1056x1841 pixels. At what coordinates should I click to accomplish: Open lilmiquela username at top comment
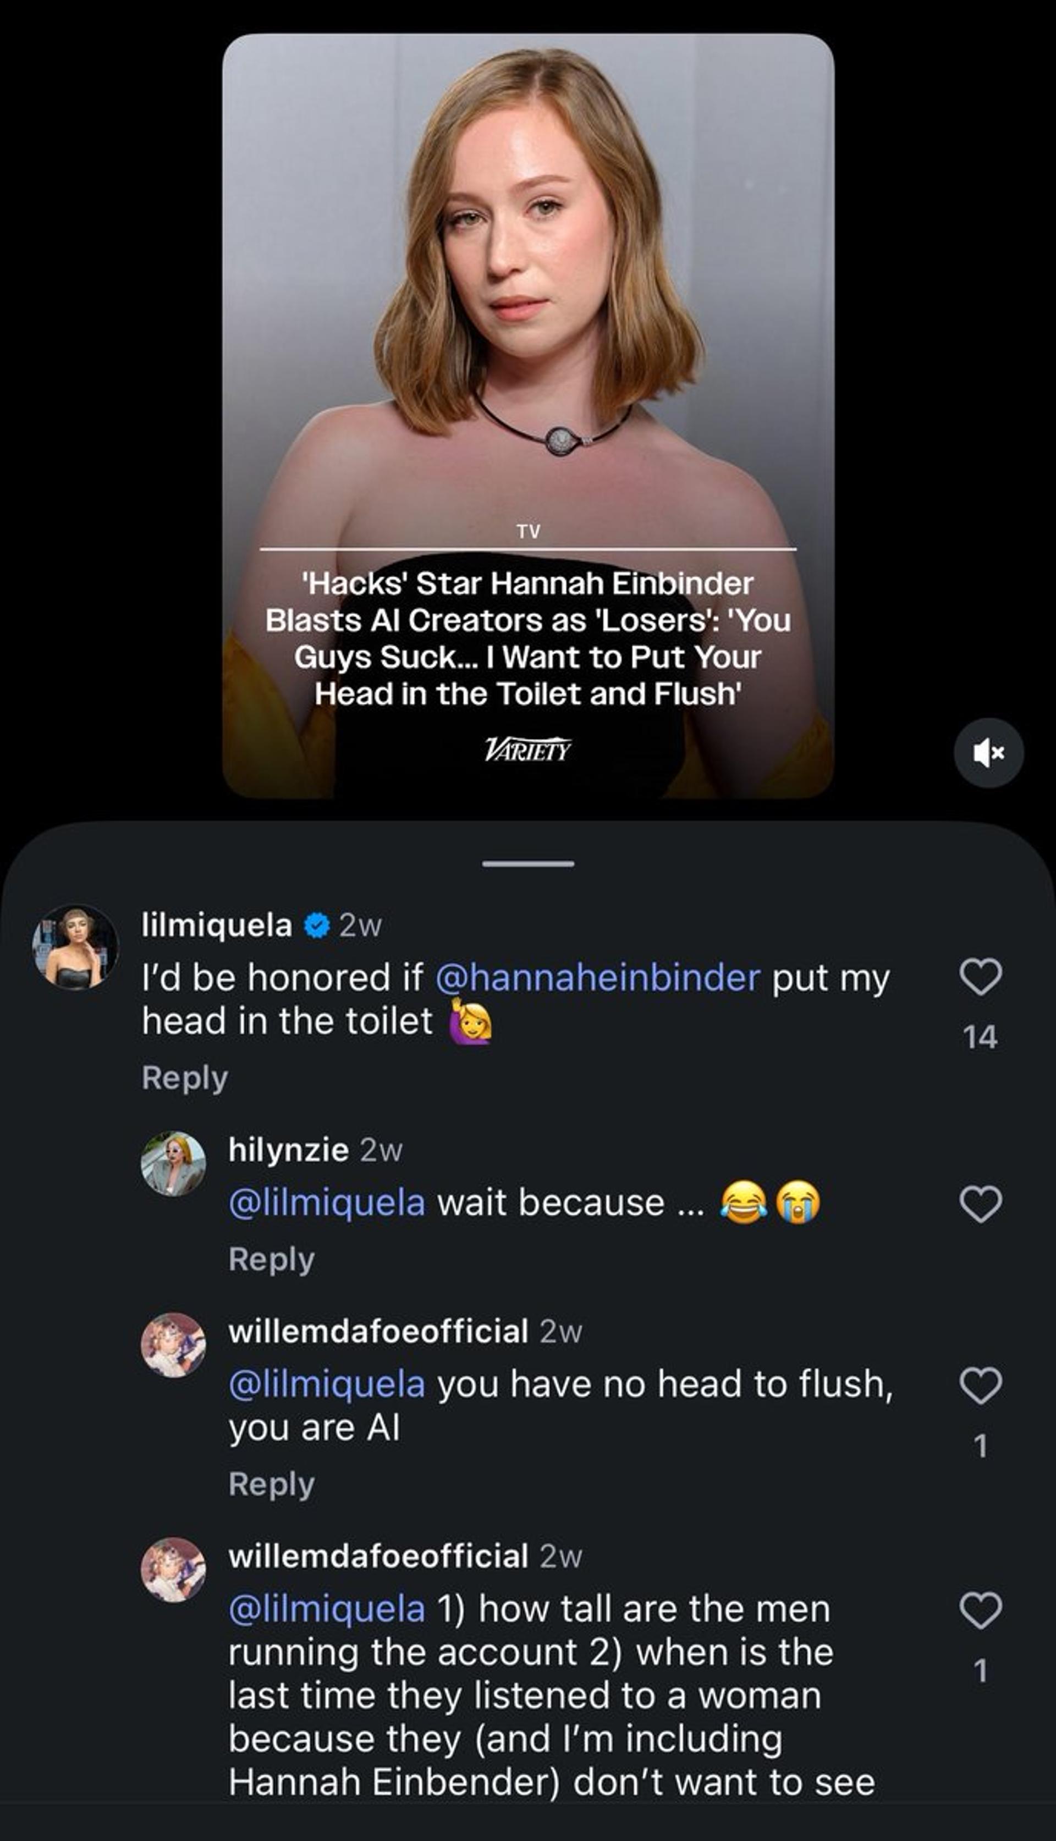(216, 926)
